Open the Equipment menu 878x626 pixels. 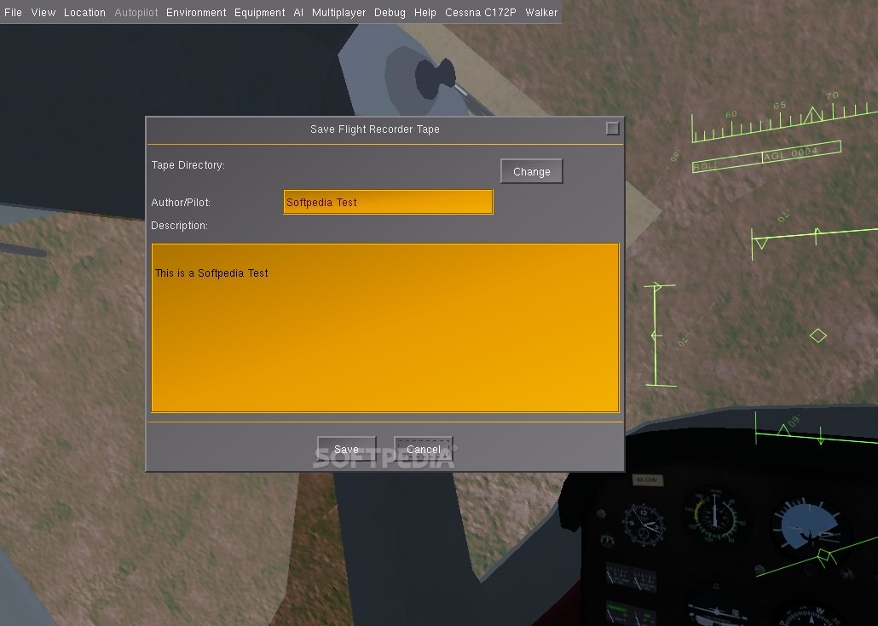(x=259, y=12)
